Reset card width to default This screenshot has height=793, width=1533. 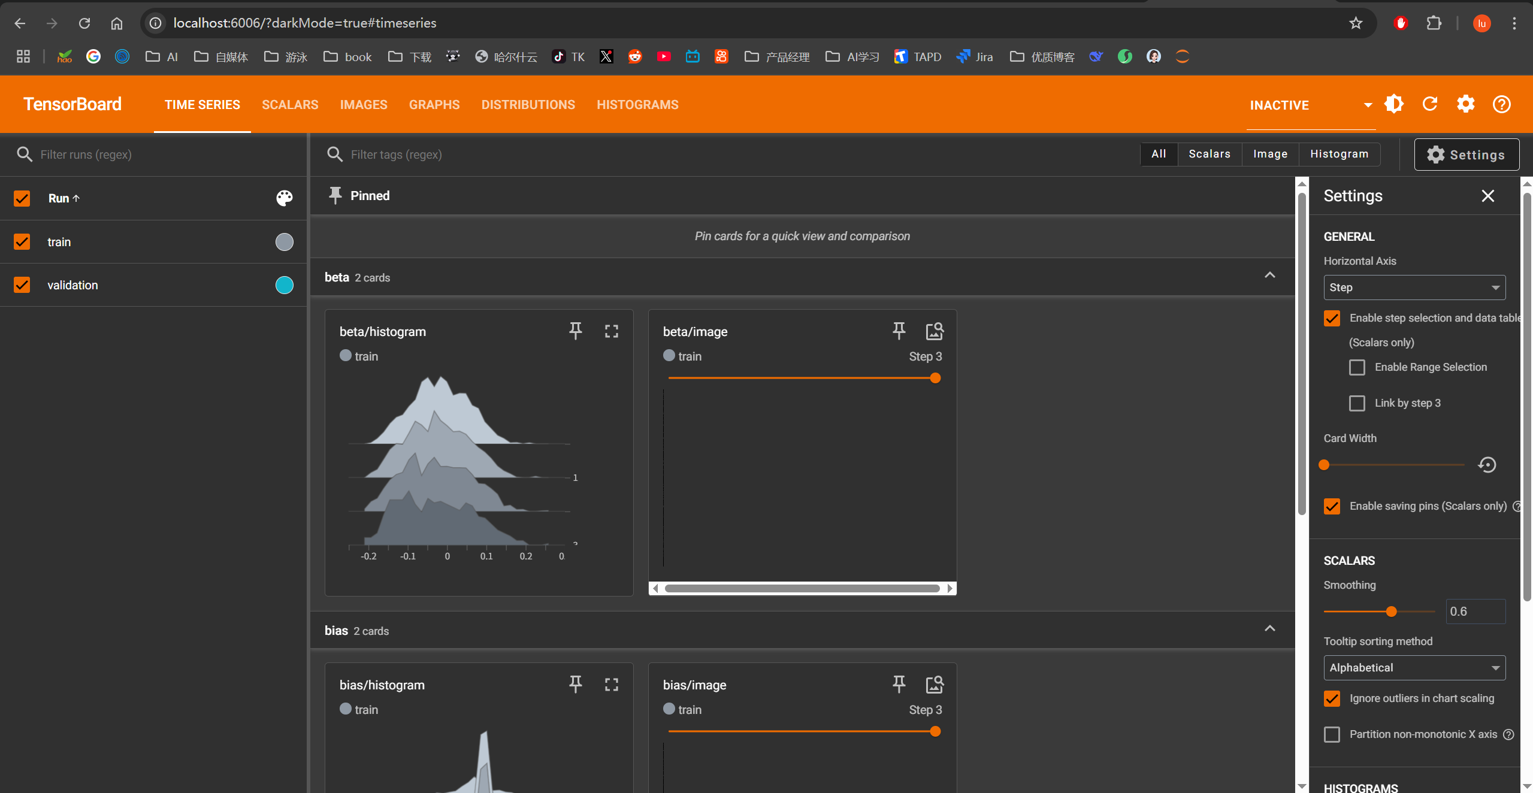(1487, 465)
